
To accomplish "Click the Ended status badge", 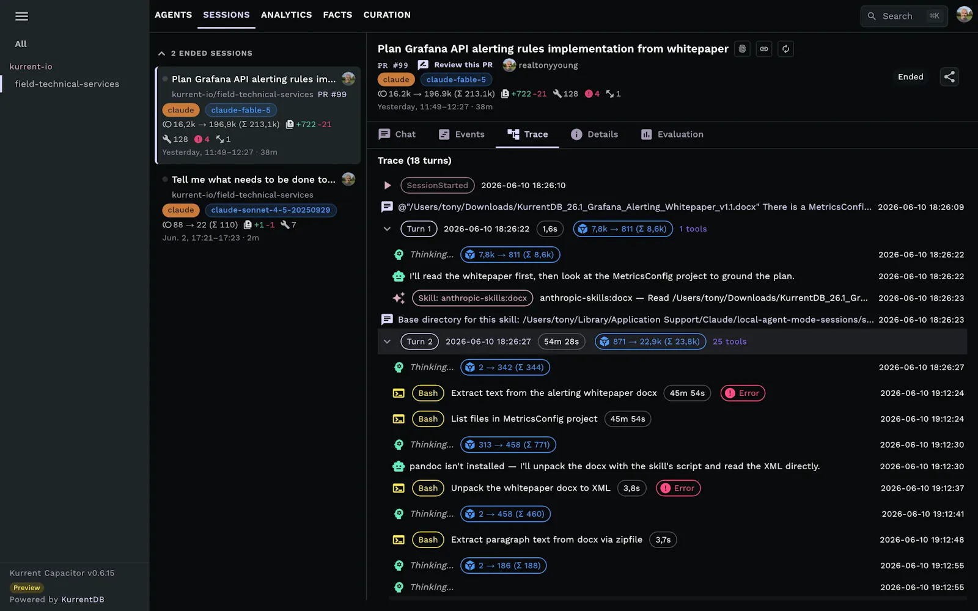I will tap(910, 77).
